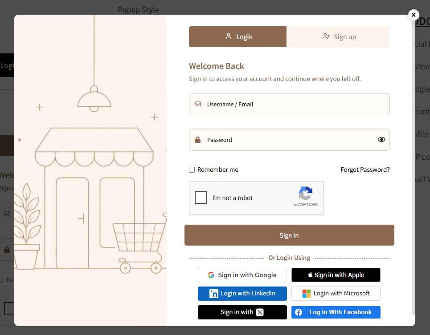The image size is (430, 335).
Task: Click the Microsoft four-square logo icon
Action: pos(306,293)
